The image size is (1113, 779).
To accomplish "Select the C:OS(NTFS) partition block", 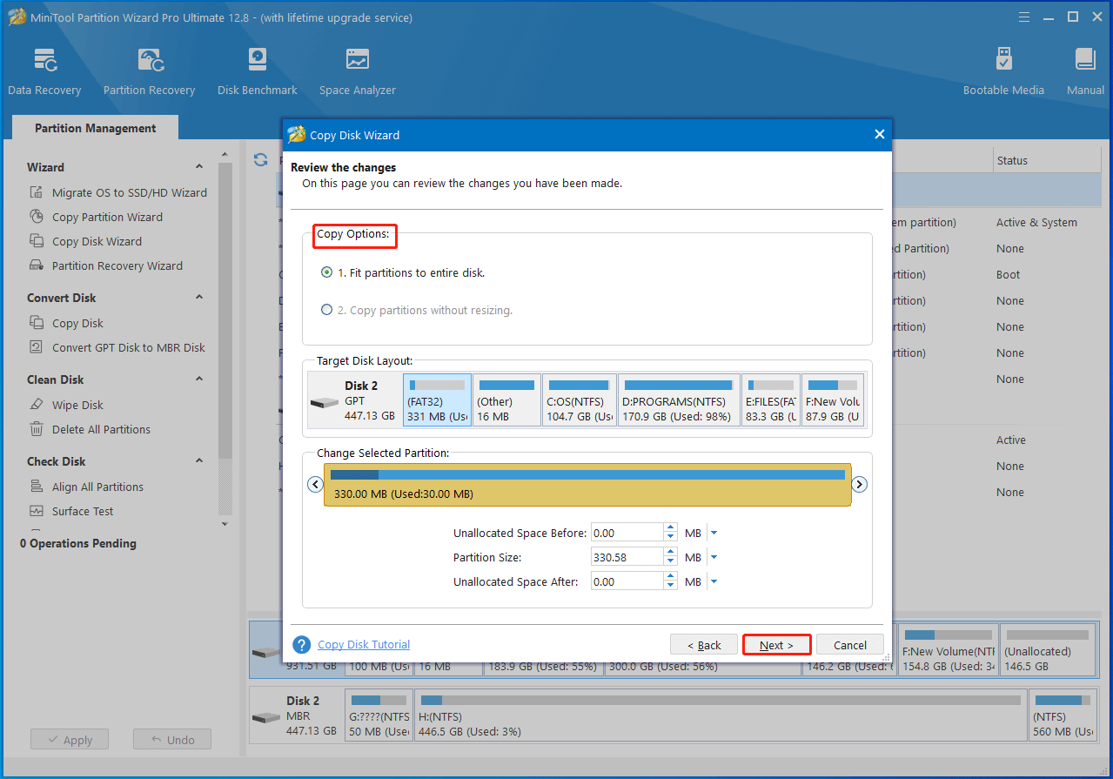I will (x=580, y=400).
